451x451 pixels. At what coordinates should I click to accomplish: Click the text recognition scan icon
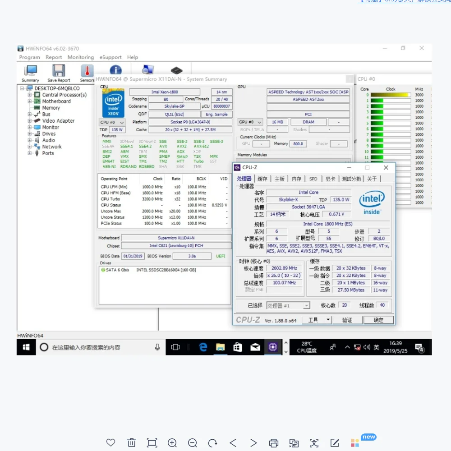pos(314,443)
